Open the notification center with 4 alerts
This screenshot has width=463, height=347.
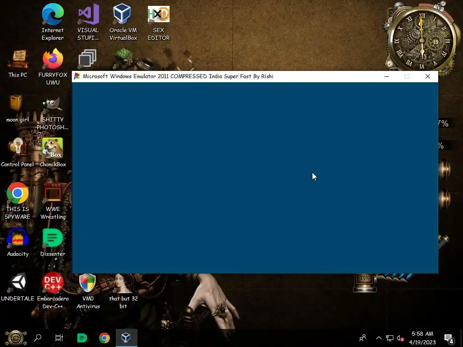tap(449, 338)
